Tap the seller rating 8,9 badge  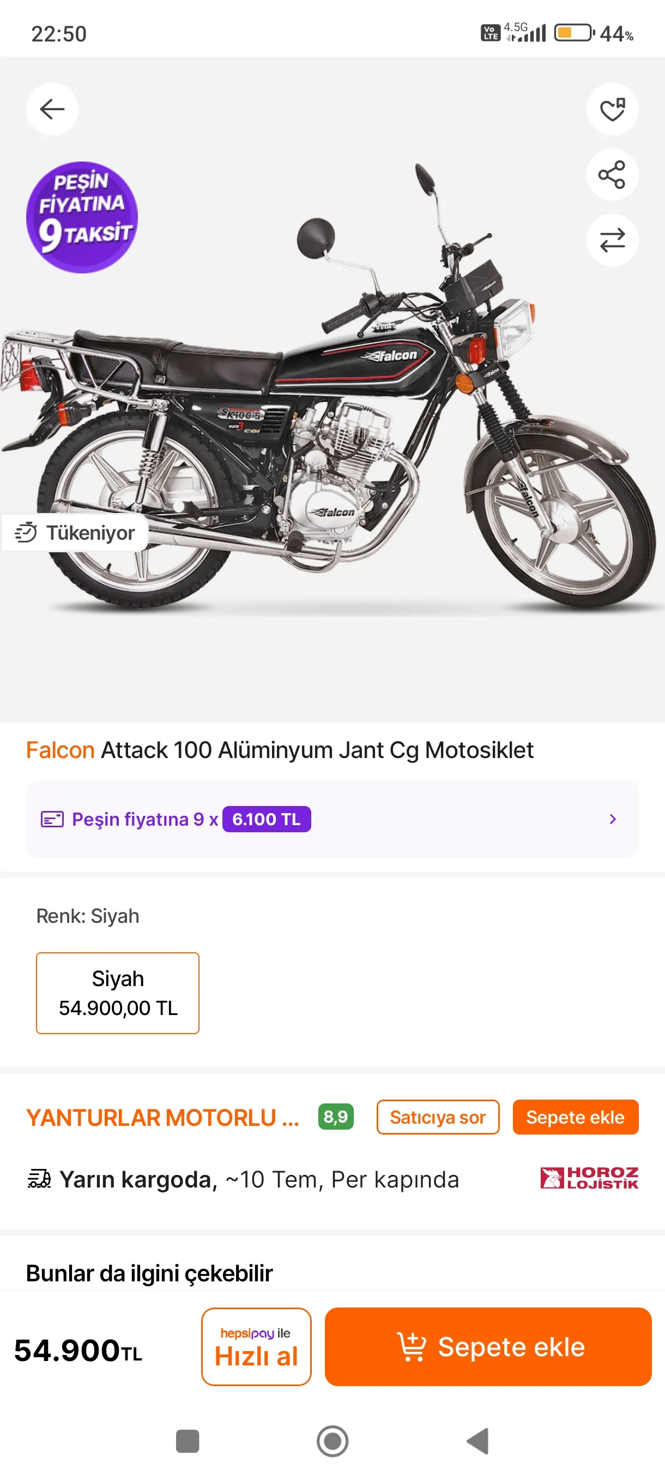(336, 1117)
